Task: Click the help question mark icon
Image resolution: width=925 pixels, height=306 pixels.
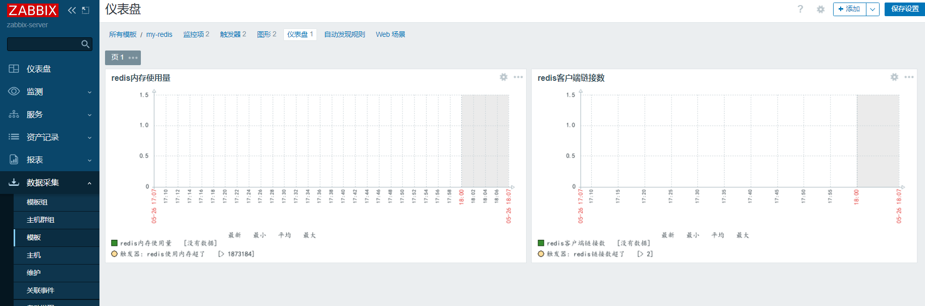Action: click(x=800, y=9)
